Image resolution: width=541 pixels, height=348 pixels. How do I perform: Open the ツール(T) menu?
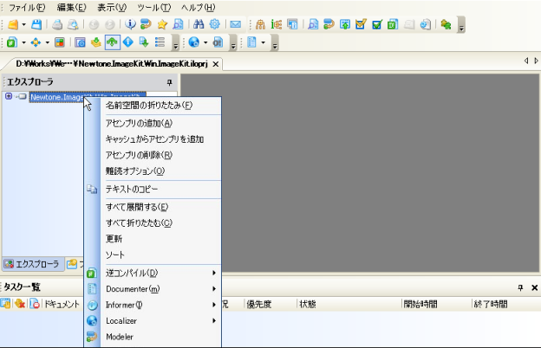pos(153,7)
